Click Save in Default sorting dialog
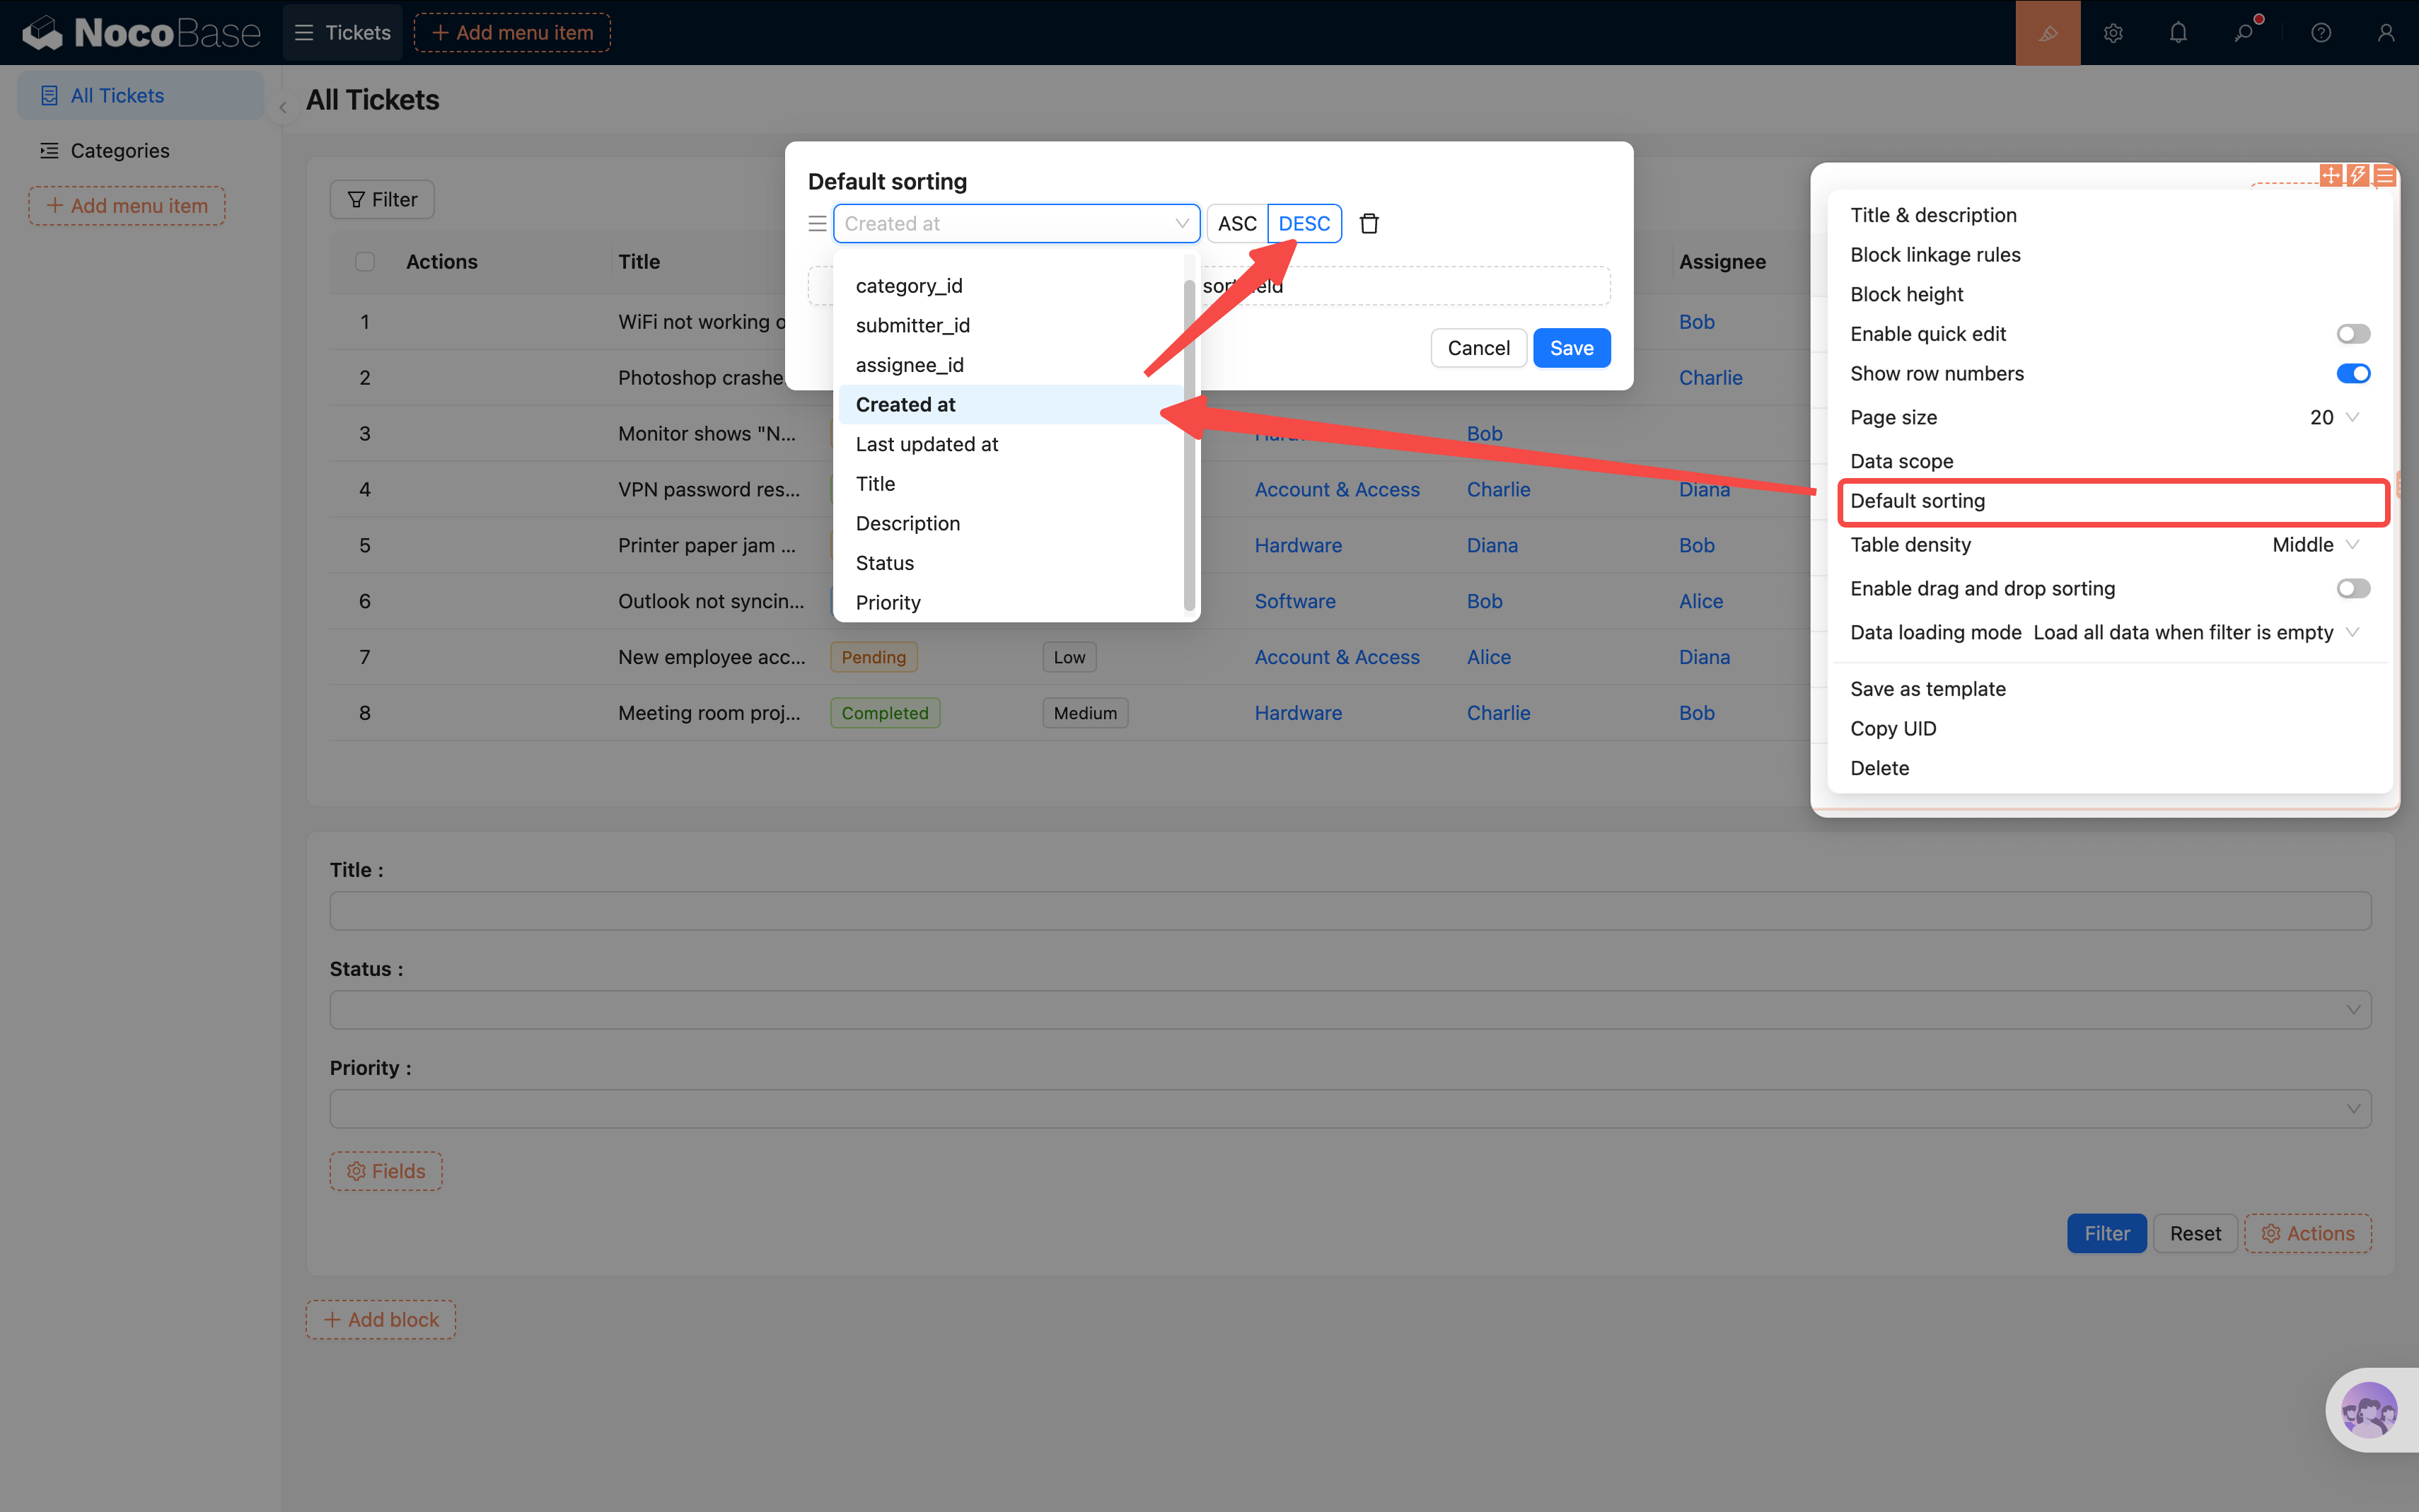 1571,348
